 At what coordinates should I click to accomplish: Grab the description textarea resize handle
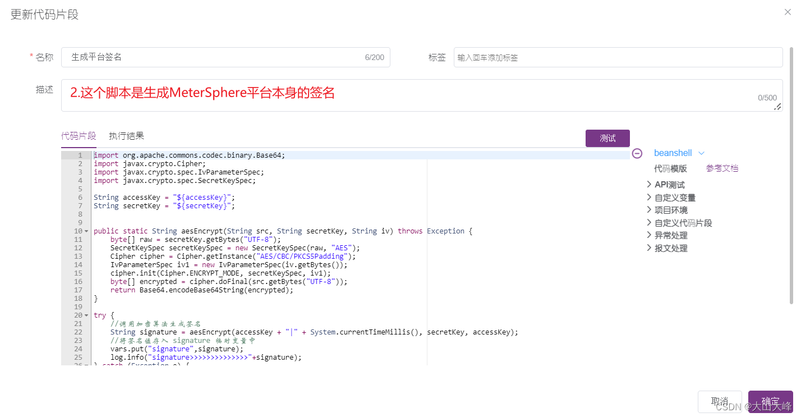(778, 107)
